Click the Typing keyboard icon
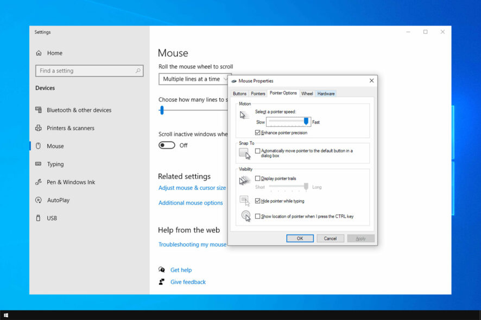This screenshot has width=481, height=320. [x=39, y=164]
